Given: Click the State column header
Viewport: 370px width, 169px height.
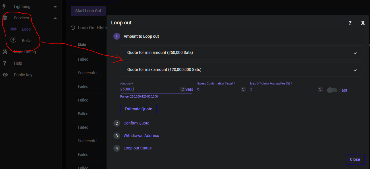Looking at the screenshot, I should (x=82, y=45).
